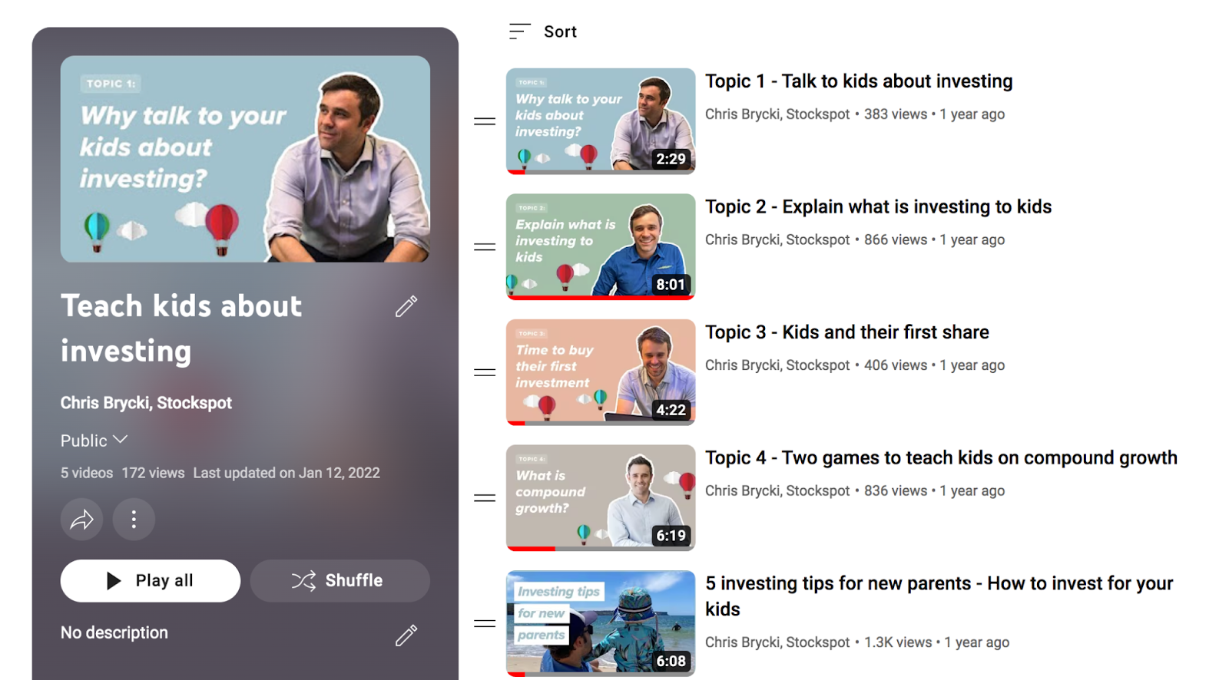
Task: Open the three-dot more actions menu
Action: click(134, 520)
